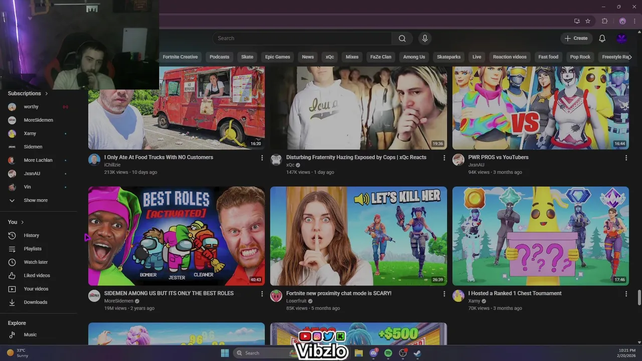Select the Live filter chip
The image size is (642, 361).
click(x=476, y=57)
